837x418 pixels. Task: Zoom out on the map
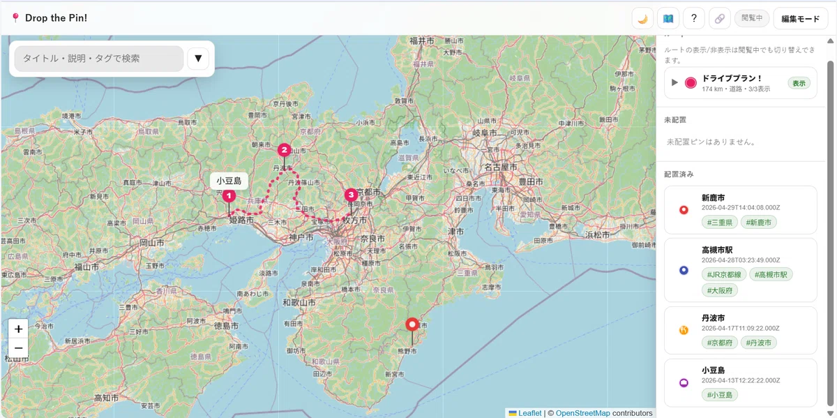pyautogui.click(x=18, y=348)
